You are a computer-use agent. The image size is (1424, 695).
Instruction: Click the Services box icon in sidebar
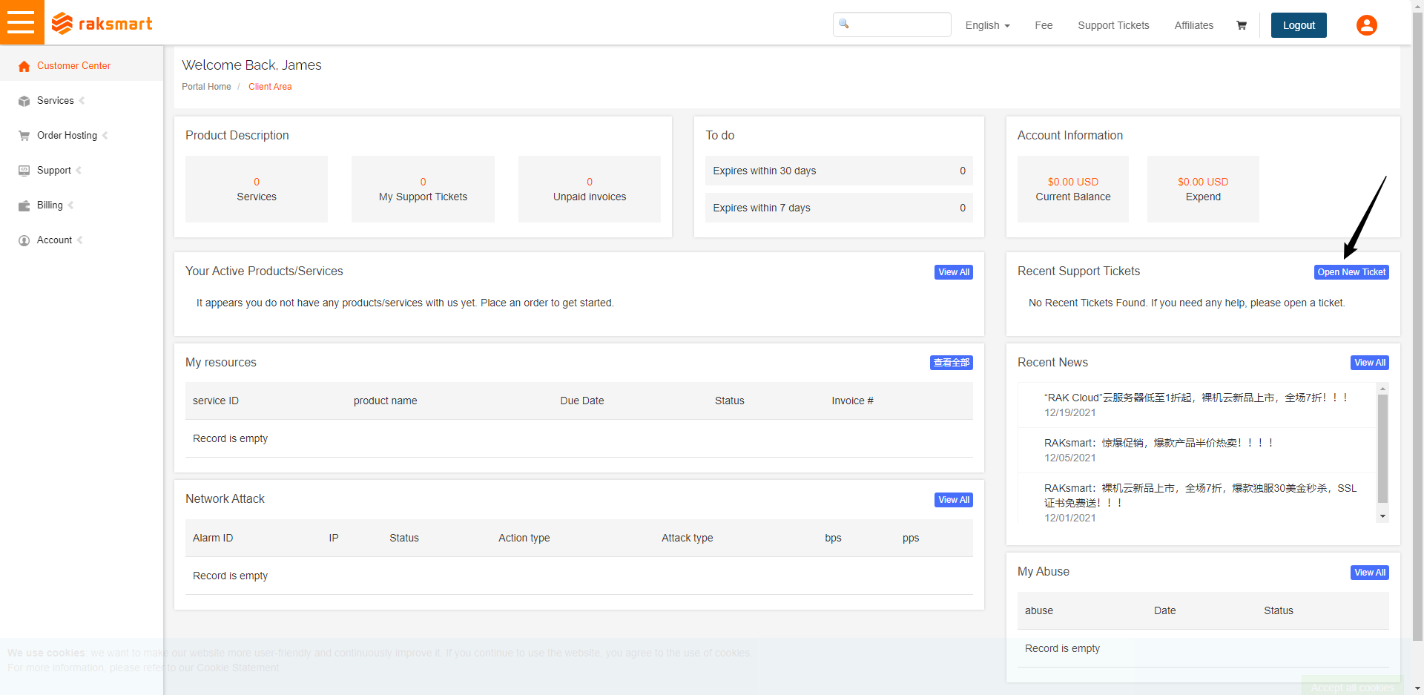pos(24,101)
